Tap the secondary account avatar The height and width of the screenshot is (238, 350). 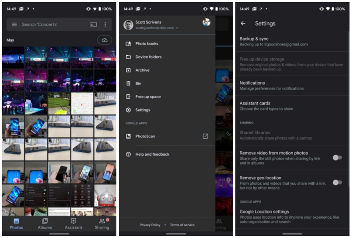[x=206, y=22]
